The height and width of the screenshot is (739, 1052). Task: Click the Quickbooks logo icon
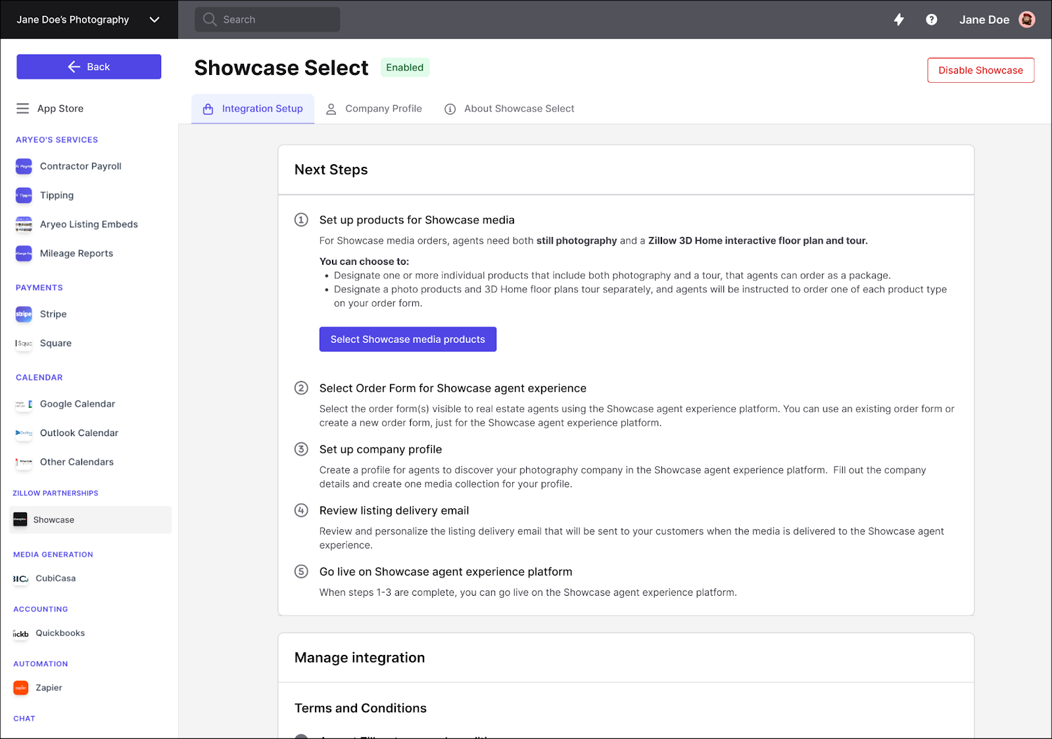click(x=20, y=633)
